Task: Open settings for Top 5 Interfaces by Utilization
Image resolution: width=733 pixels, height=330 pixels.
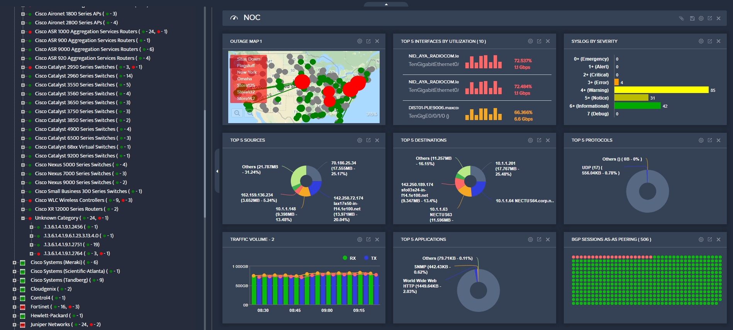Action: 530,41
